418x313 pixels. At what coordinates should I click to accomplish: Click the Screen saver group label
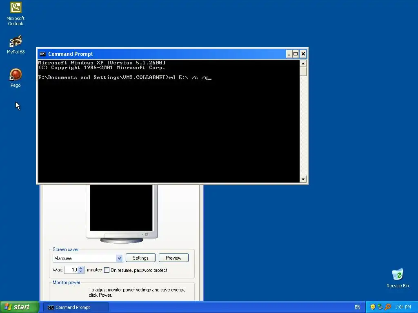(x=66, y=249)
